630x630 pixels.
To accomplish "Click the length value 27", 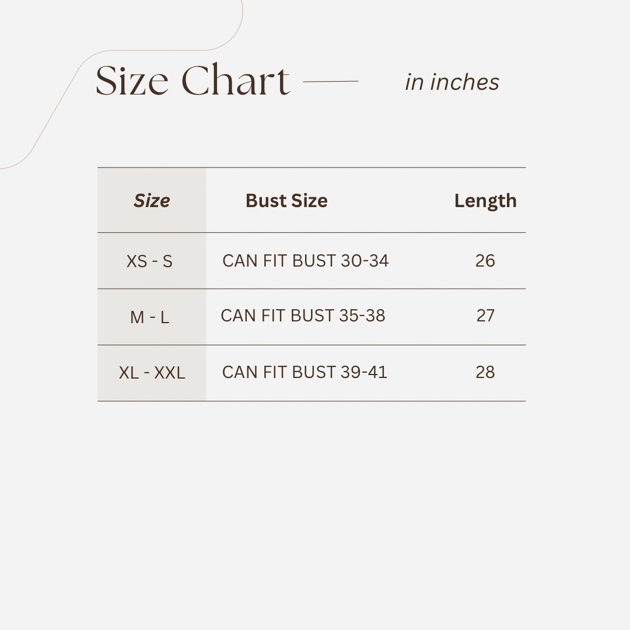I will click(485, 316).
